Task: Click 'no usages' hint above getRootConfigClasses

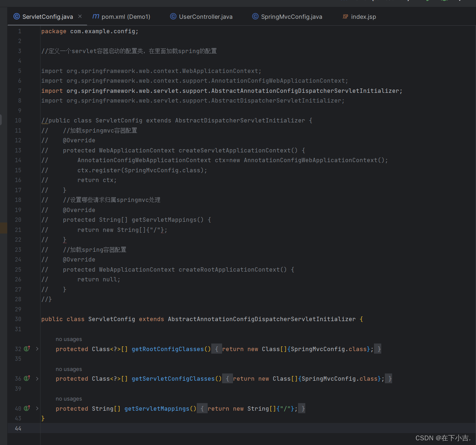Action: [69, 339]
